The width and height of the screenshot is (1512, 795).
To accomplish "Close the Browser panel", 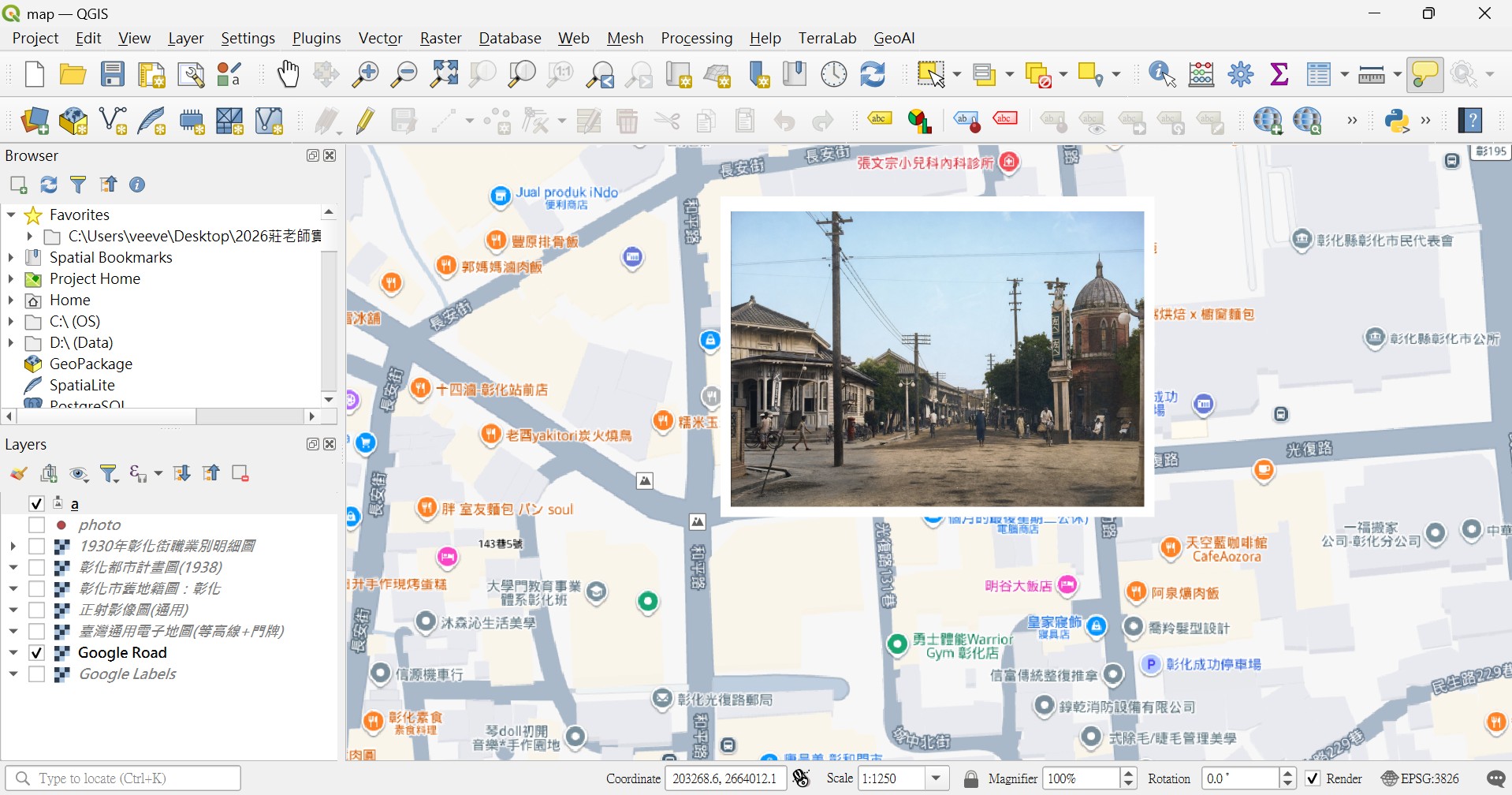I will coord(330,155).
